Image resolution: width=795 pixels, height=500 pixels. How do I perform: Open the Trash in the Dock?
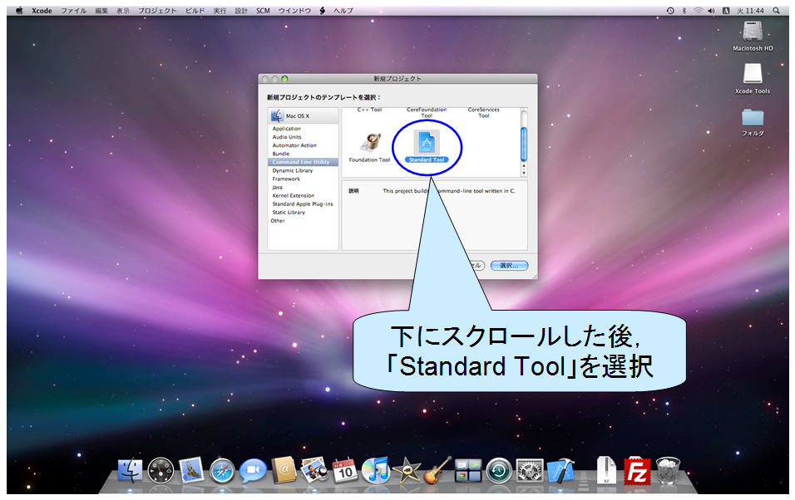pos(668,471)
